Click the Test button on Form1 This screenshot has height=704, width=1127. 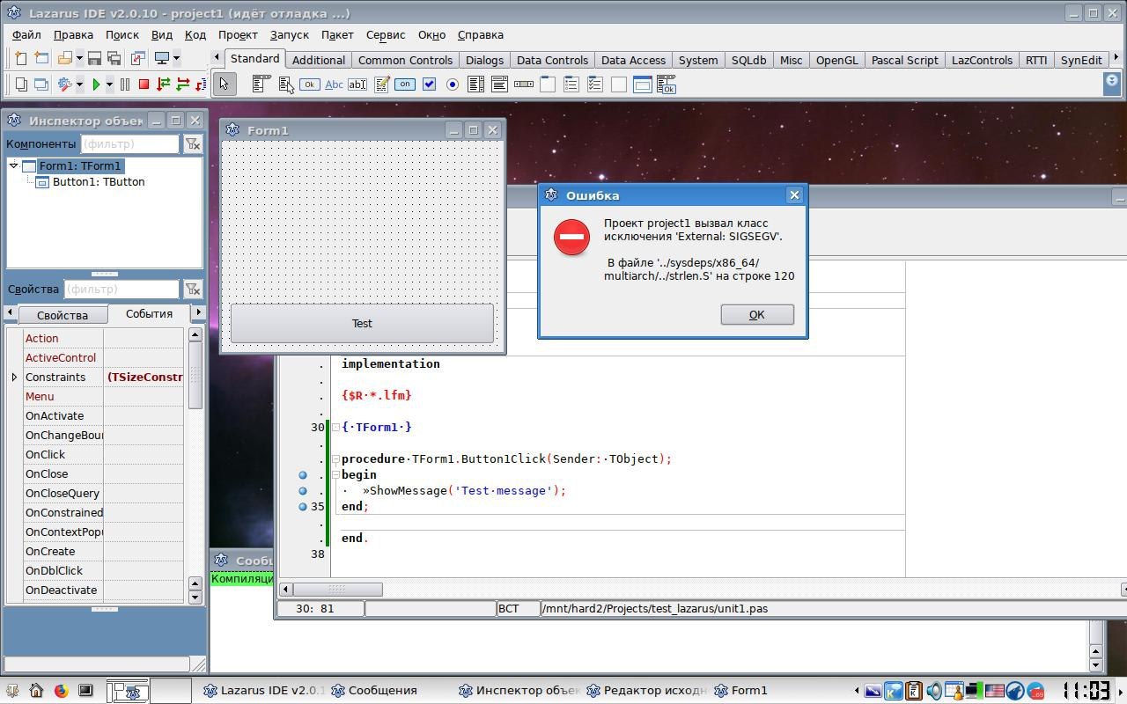pos(362,323)
